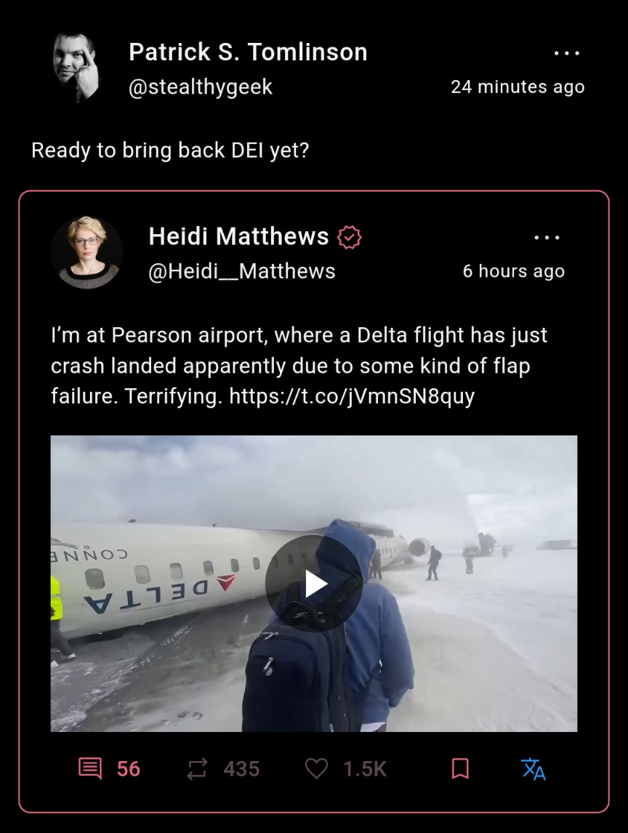Translate the post with the language icon

coord(534,768)
